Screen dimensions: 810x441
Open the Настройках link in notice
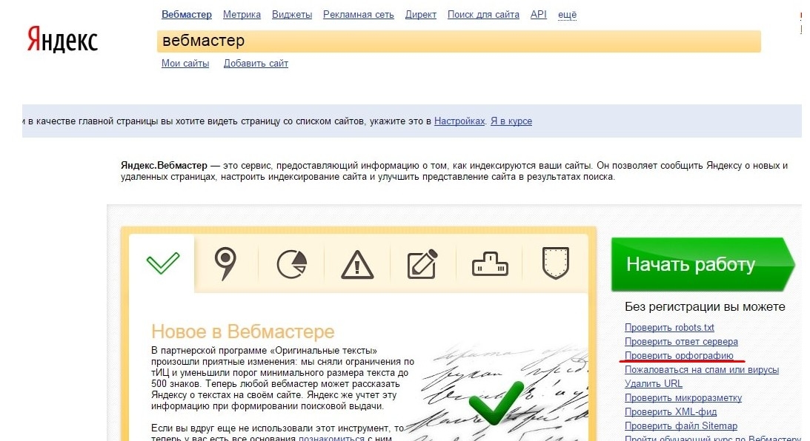(459, 121)
